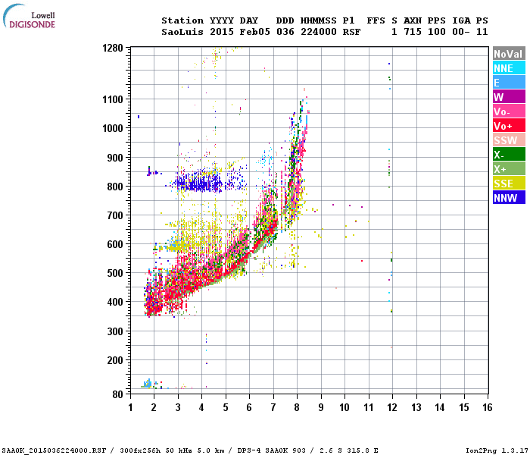
Task: Click the PS value 11
Action: 482,32
